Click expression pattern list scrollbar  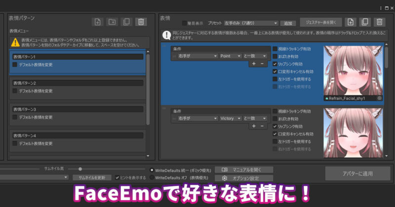pyautogui.click(x=148, y=89)
